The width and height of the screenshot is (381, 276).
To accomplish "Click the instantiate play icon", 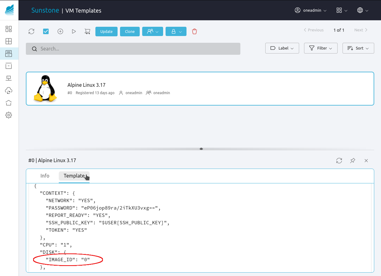I will [x=74, y=31].
